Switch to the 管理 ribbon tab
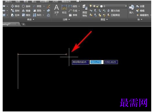Image resolution: width=153 pixels, height=112 pixels. click(x=26, y=2)
